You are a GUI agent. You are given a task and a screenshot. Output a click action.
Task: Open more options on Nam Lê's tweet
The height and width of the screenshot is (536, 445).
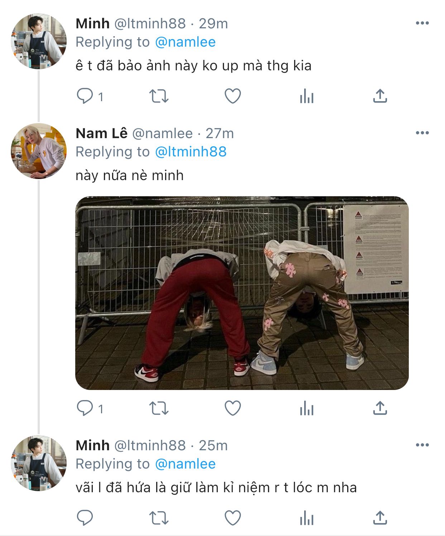click(422, 133)
